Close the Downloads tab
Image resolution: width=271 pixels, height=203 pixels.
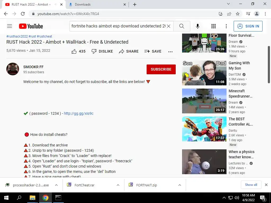(125, 4)
